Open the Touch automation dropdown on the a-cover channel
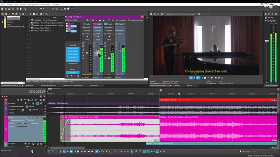The image size is (280, 157). point(98,34)
